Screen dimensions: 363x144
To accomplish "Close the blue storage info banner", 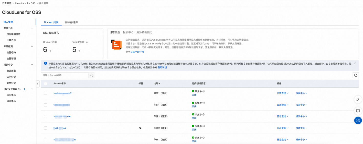I will 355,63.
